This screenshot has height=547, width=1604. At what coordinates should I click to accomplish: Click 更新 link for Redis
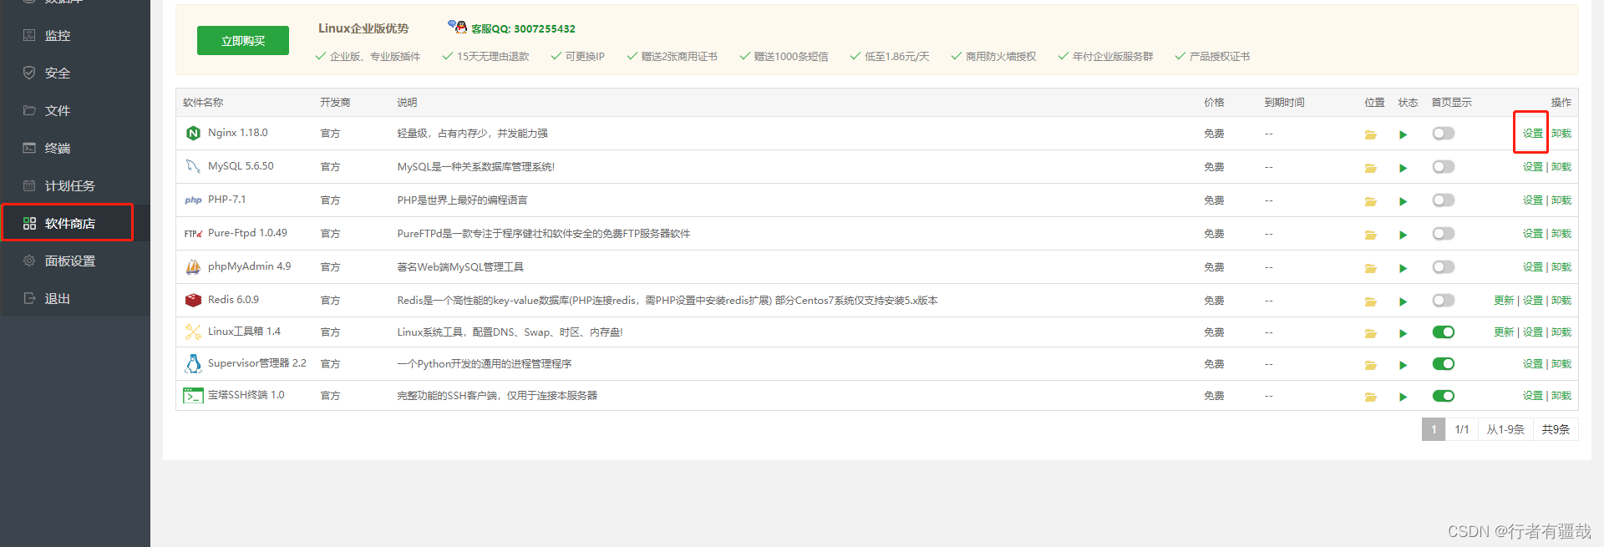pyautogui.click(x=1504, y=301)
